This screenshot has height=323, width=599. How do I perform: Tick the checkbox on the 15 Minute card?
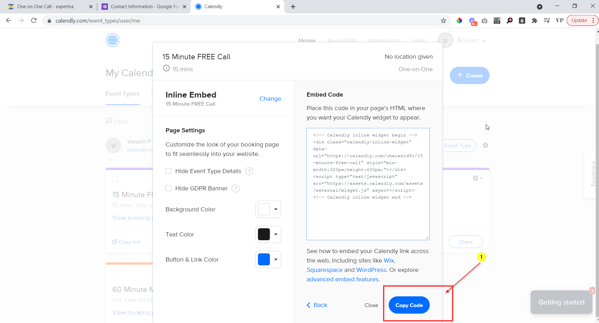pyautogui.click(x=115, y=178)
